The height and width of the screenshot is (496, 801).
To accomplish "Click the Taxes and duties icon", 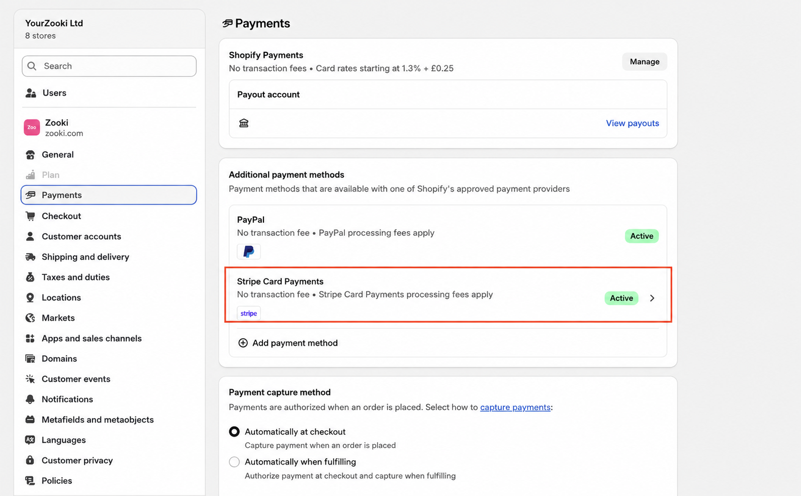I will [30, 277].
